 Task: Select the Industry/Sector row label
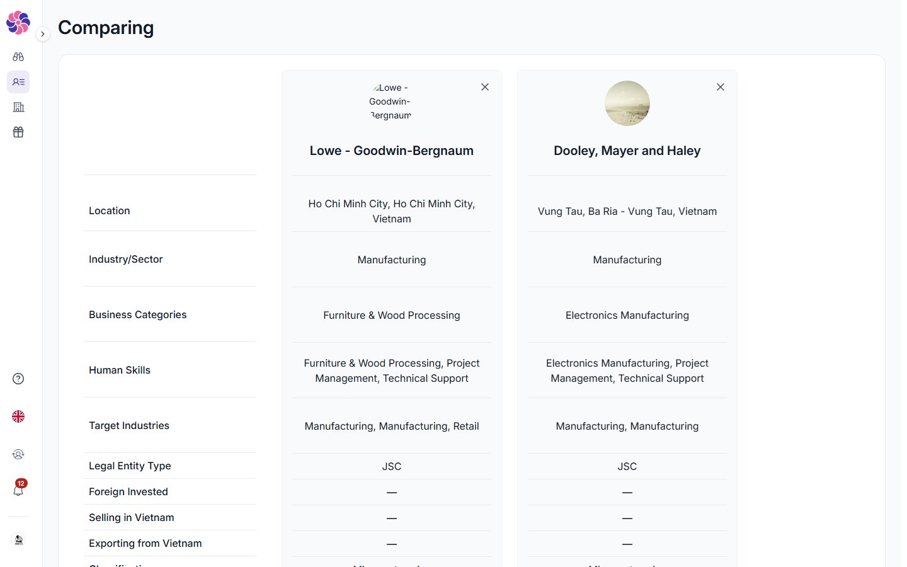click(x=126, y=259)
